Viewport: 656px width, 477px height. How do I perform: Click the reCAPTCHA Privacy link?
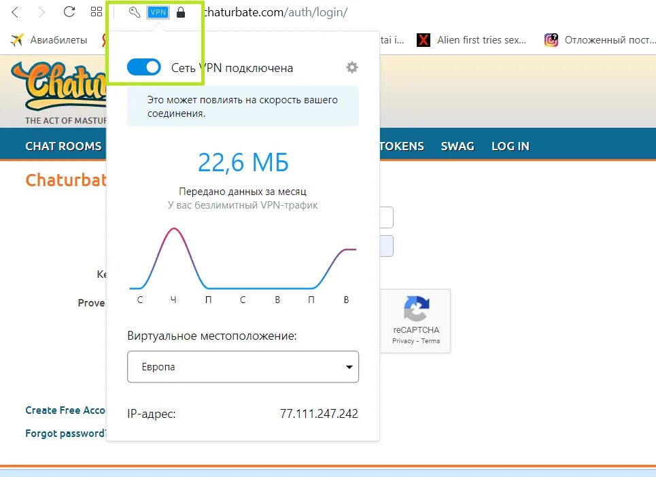point(403,340)
